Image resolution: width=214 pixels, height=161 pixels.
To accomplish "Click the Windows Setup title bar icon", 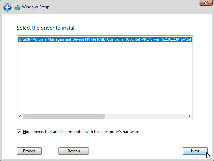I will click(x=18, y=7).
